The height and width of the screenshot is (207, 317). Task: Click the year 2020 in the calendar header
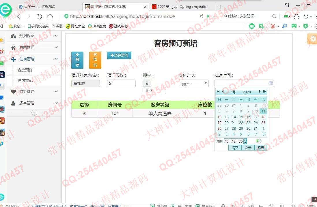247,92
